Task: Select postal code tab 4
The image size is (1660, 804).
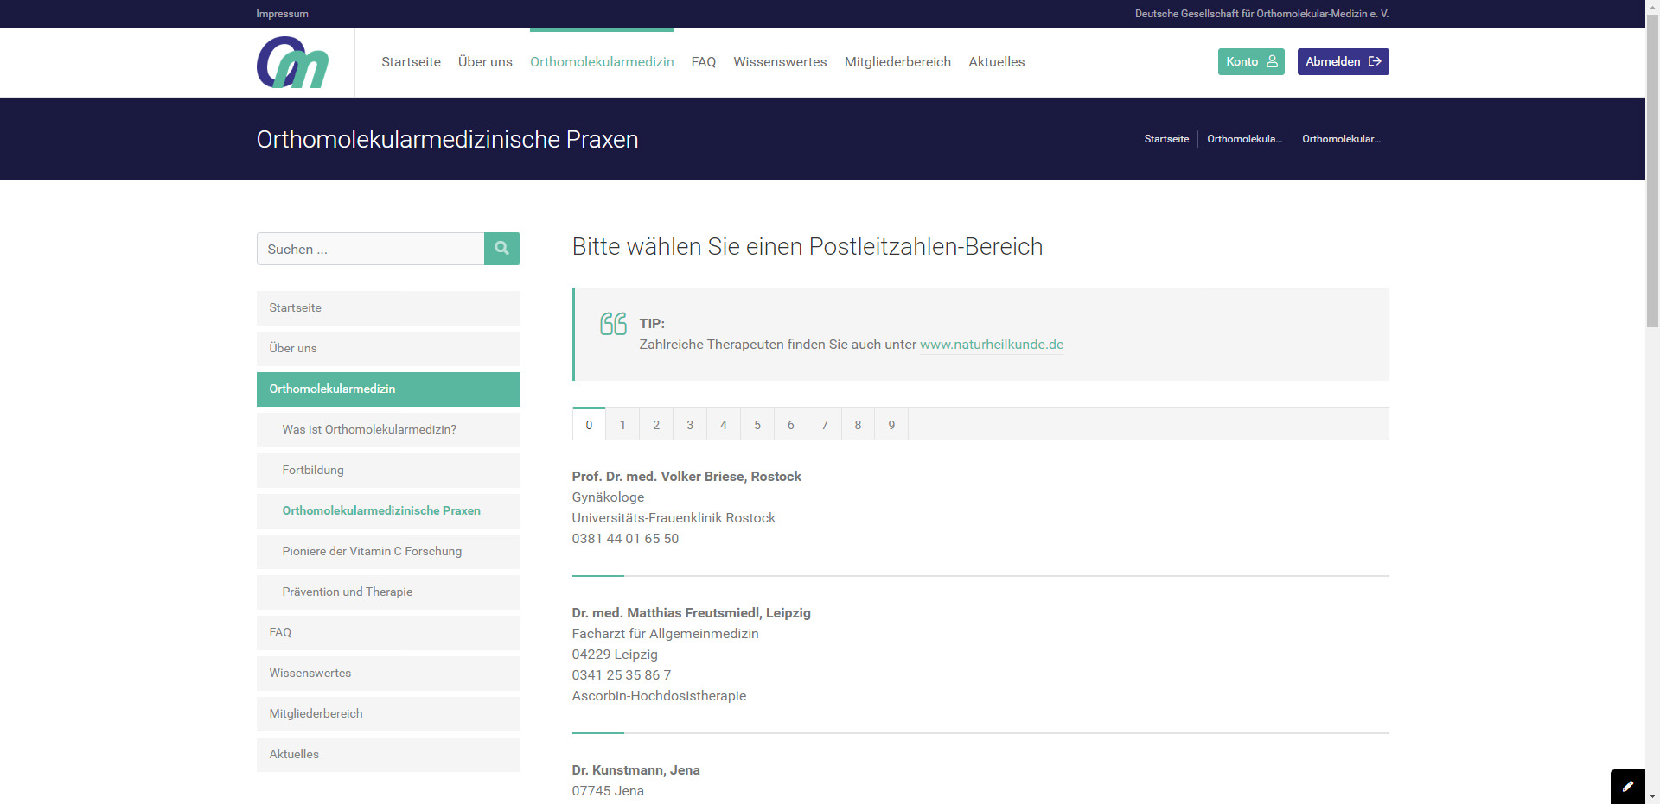Action: tap(724, 424)
